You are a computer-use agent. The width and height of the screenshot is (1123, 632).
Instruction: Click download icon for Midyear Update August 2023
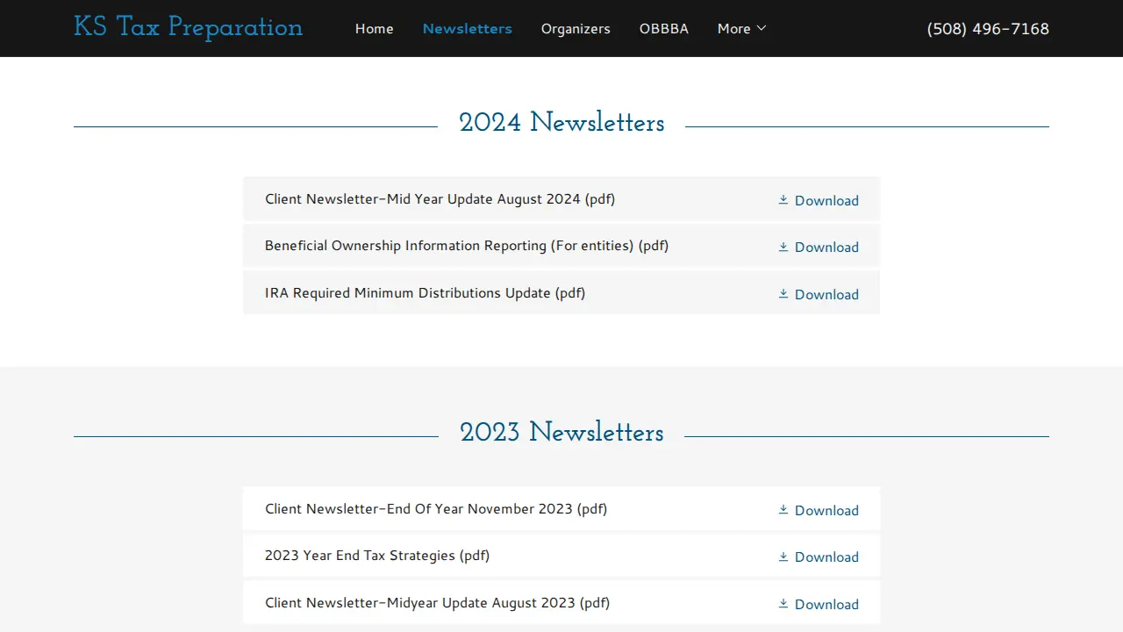point(783,604)
